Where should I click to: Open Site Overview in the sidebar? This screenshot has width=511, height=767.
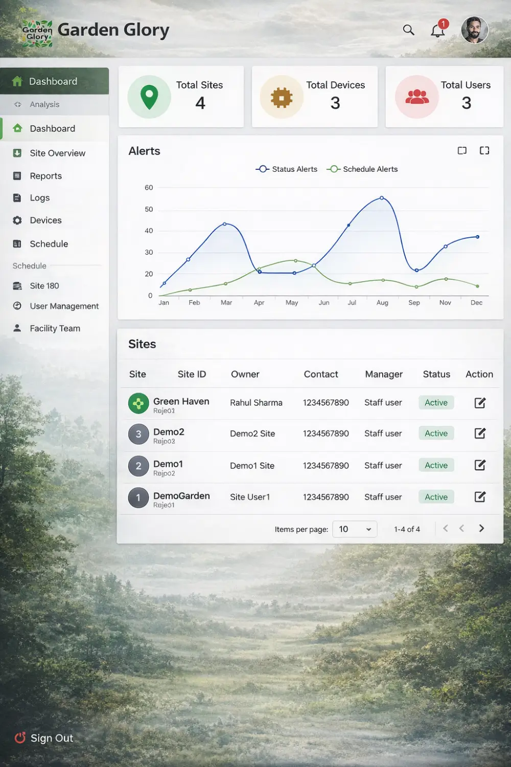coord(57,153)
